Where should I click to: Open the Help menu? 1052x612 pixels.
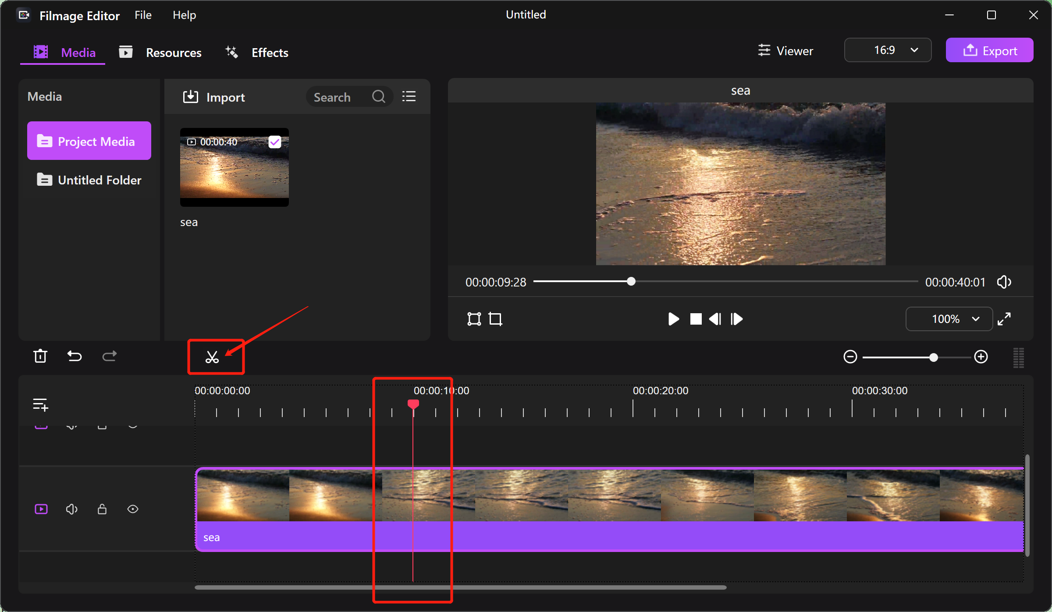pos(184,15)
